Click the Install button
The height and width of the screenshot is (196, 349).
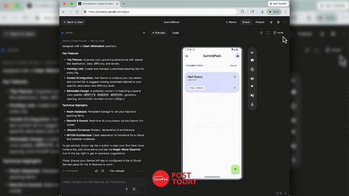click(278, 33)
